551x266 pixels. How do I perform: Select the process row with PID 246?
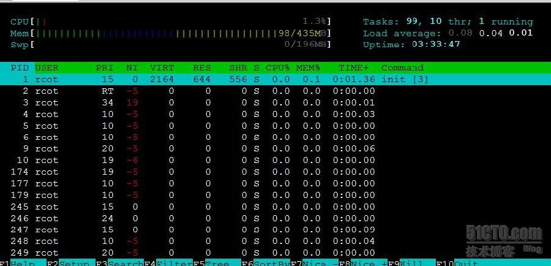(275, 218)
